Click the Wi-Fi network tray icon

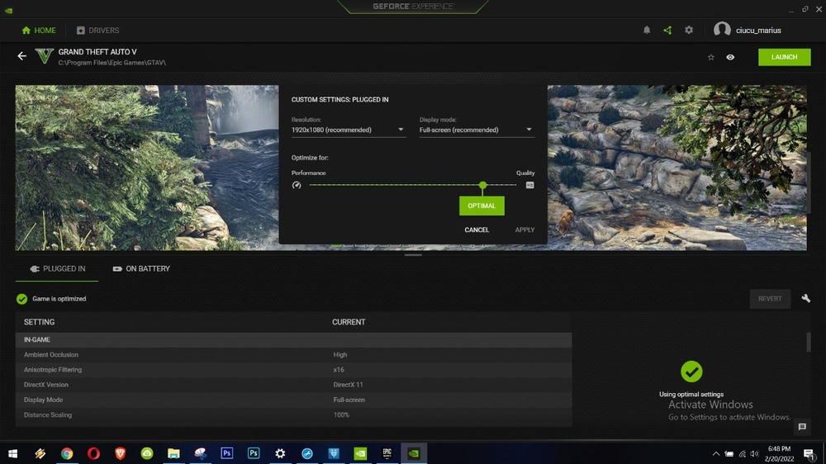tap(743, 453)
